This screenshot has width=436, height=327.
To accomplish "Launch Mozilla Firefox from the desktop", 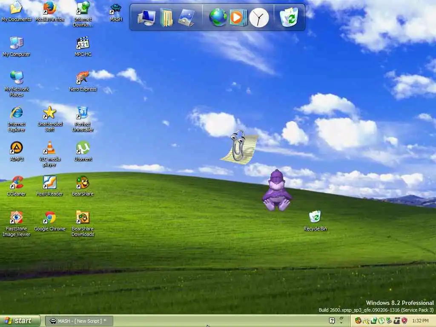I will tap(49, 11).
